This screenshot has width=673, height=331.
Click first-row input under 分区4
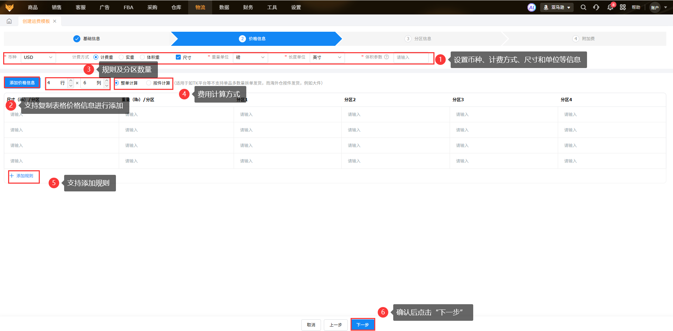point(612,115)
